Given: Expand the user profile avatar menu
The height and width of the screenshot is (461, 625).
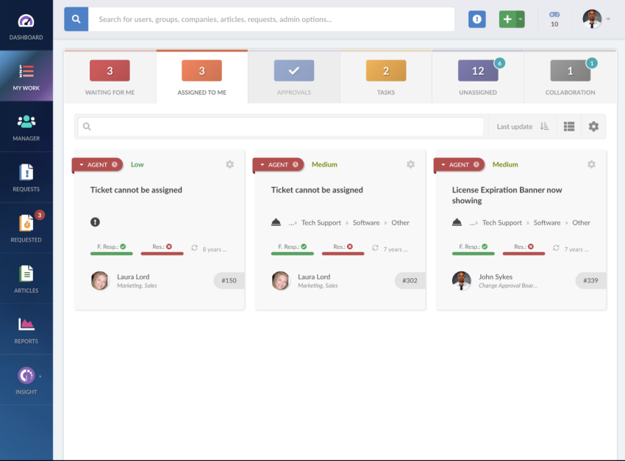Looking at the screenshot, I should pos(596,19).
